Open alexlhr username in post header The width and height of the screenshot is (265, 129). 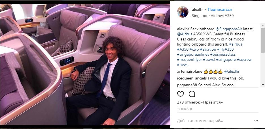click(x=198, y=9)
